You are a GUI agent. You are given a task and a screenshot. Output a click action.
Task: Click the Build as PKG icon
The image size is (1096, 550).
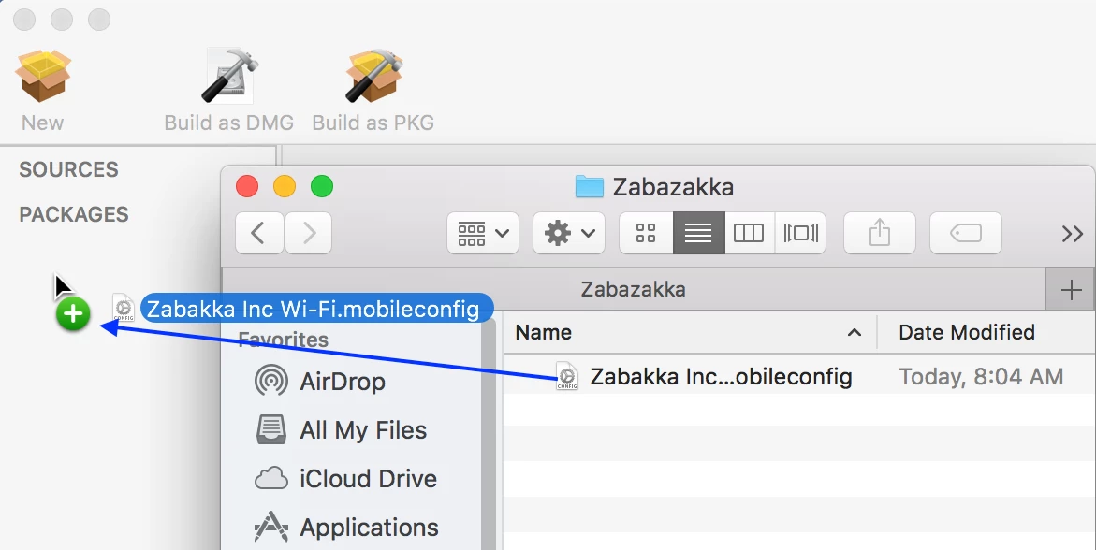tap(373, 76)
